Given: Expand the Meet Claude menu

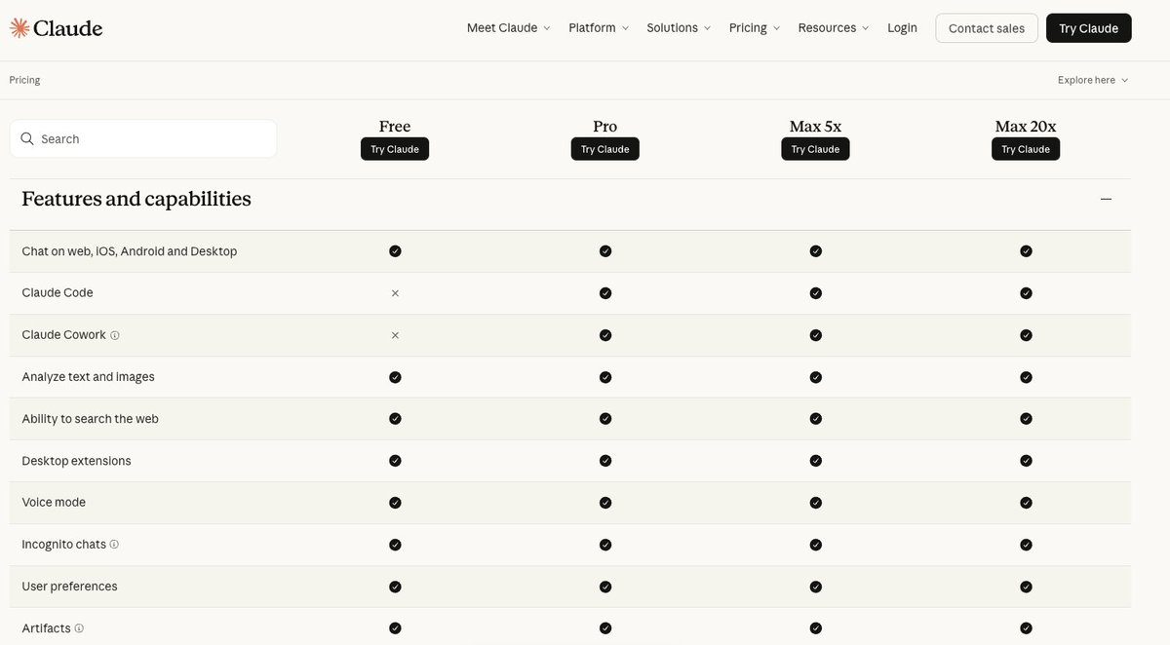Looking at the screenshot, I should (x=509, y=28).
